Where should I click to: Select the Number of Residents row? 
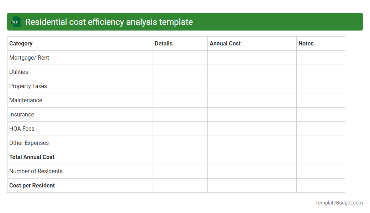pos(36,171)
